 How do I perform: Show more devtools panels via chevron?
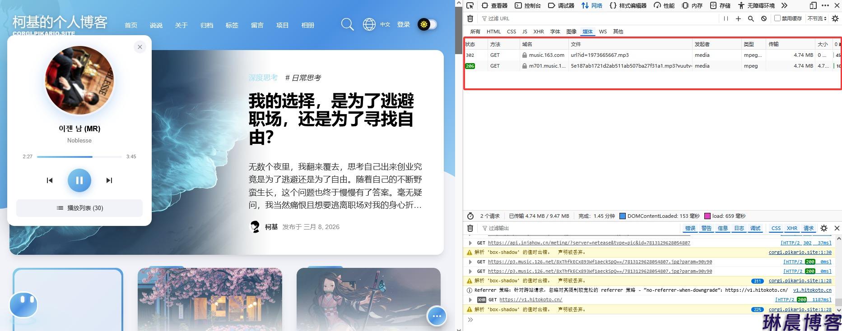tap(784, 5)
